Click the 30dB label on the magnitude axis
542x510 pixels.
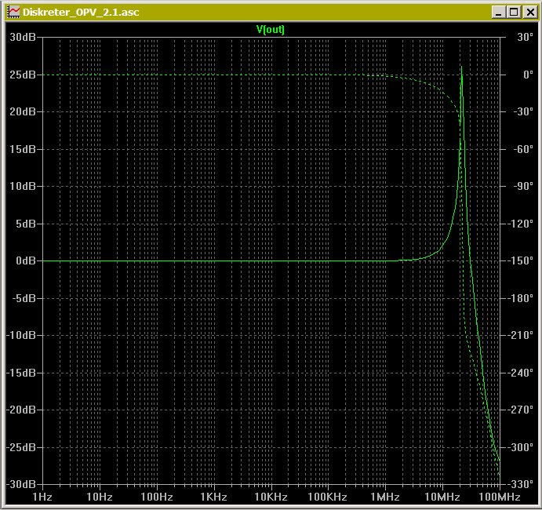tap(22, 38)
